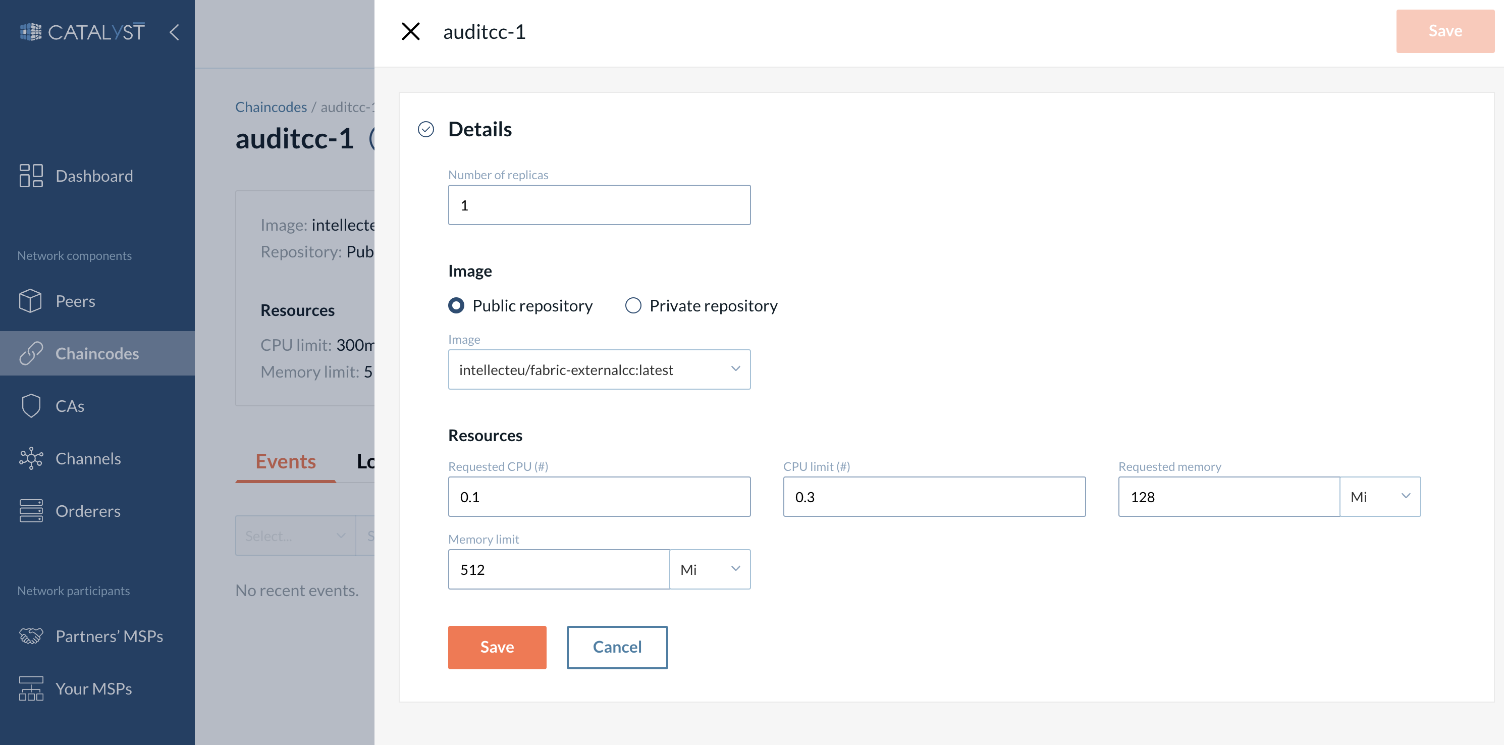Toggle the Details section checkmark
The width and height of the screenshot is (1504, 745).
(425, 128)
